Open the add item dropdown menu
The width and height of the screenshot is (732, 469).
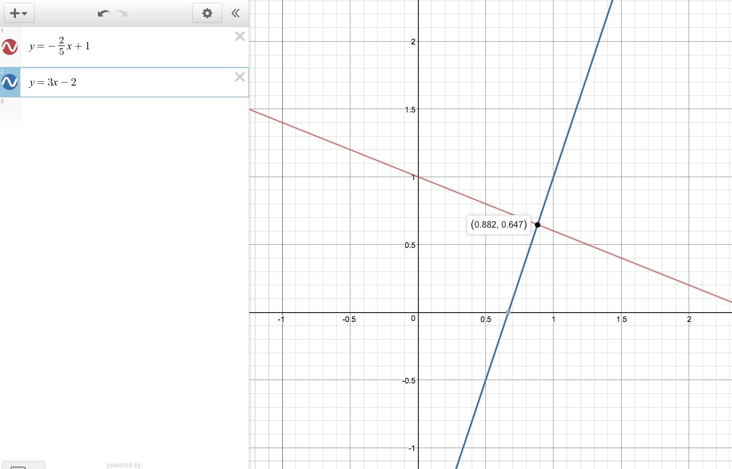[x=19, y=13]
